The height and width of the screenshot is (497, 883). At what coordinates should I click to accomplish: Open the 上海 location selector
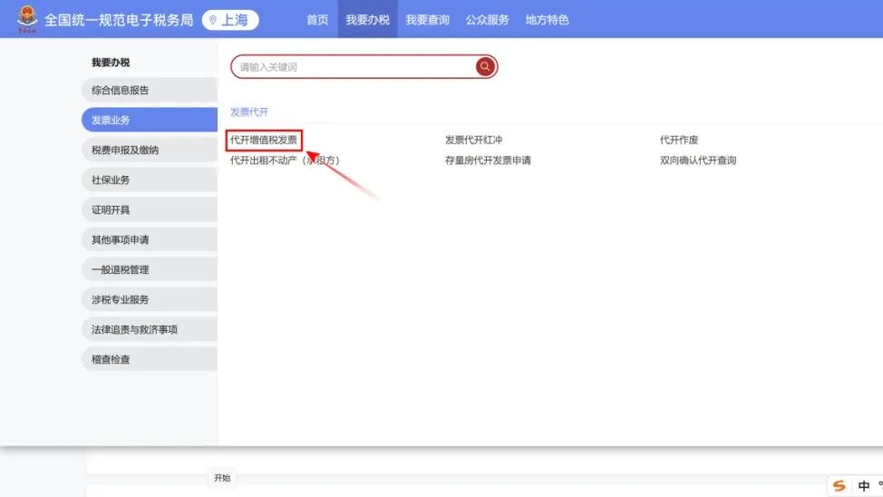(229, 20)
